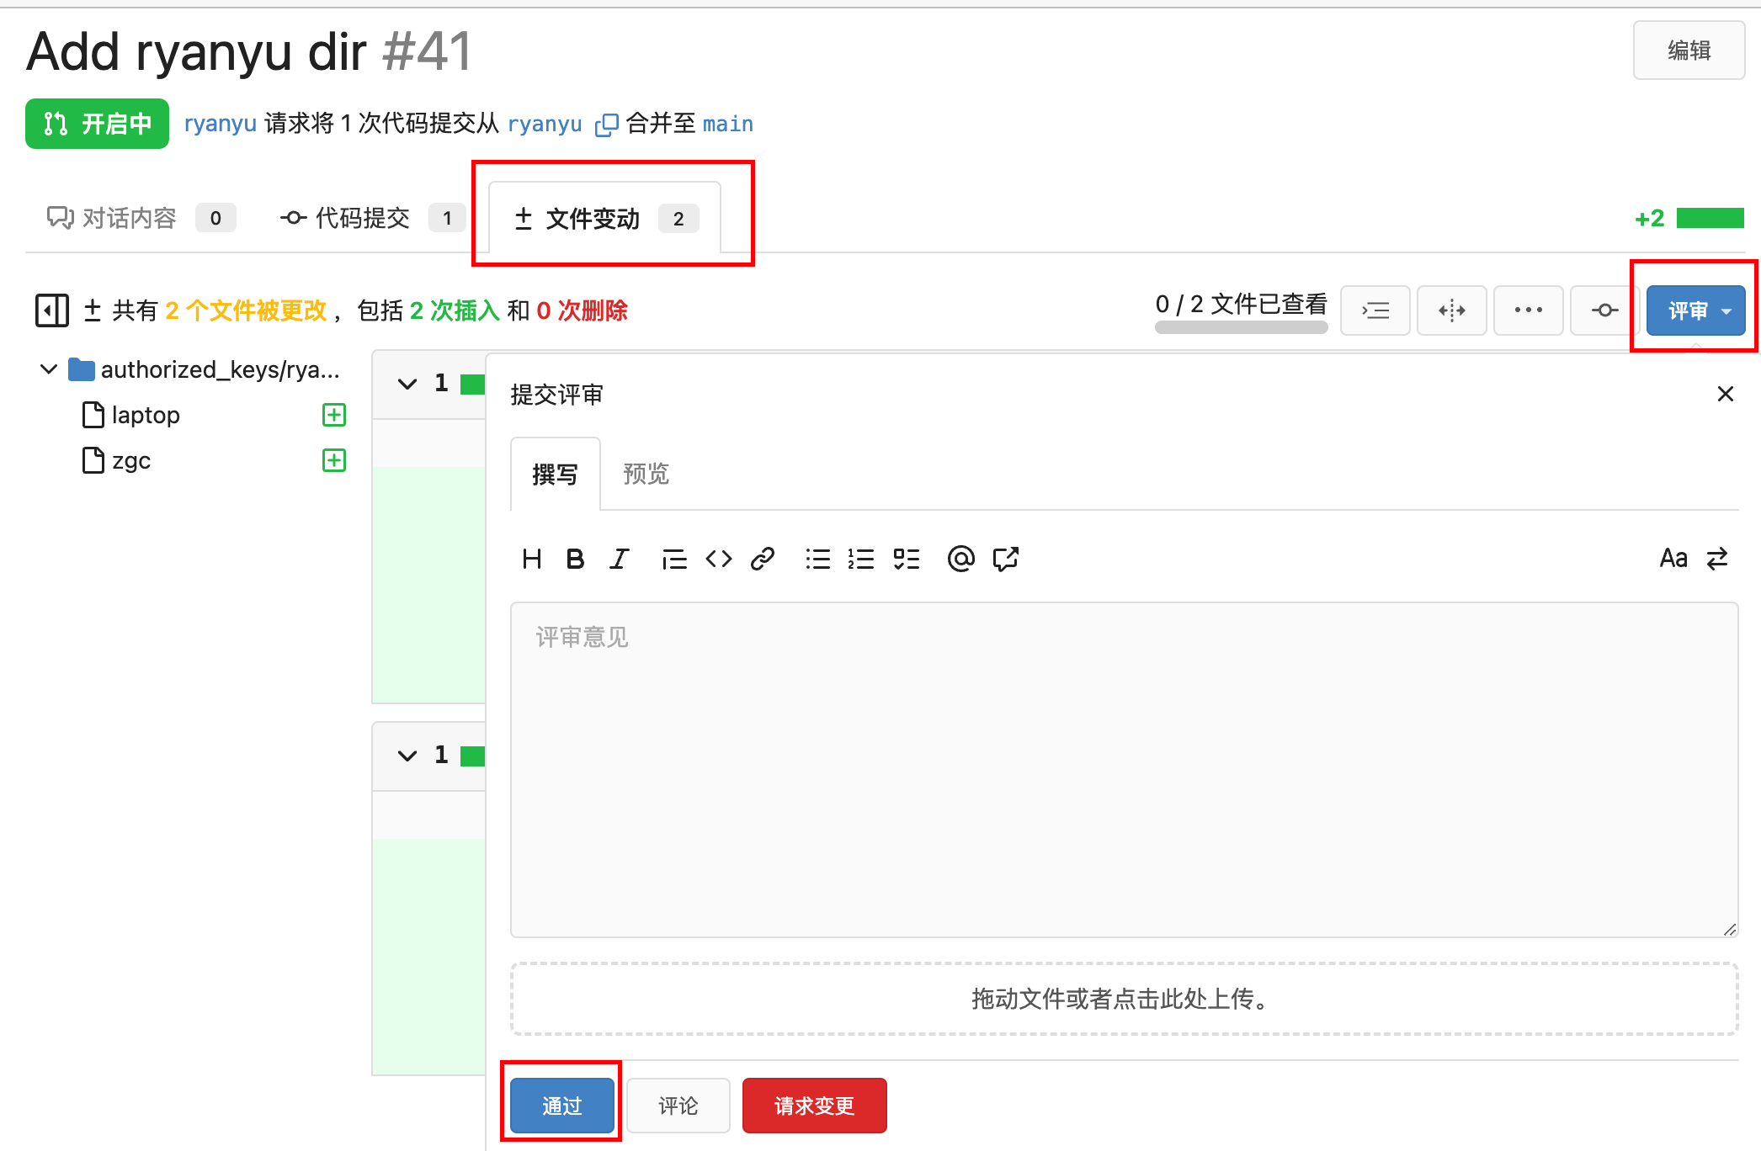Add a task list via the checklist icon
1761x1151 pixels.
tap(907, 559)
